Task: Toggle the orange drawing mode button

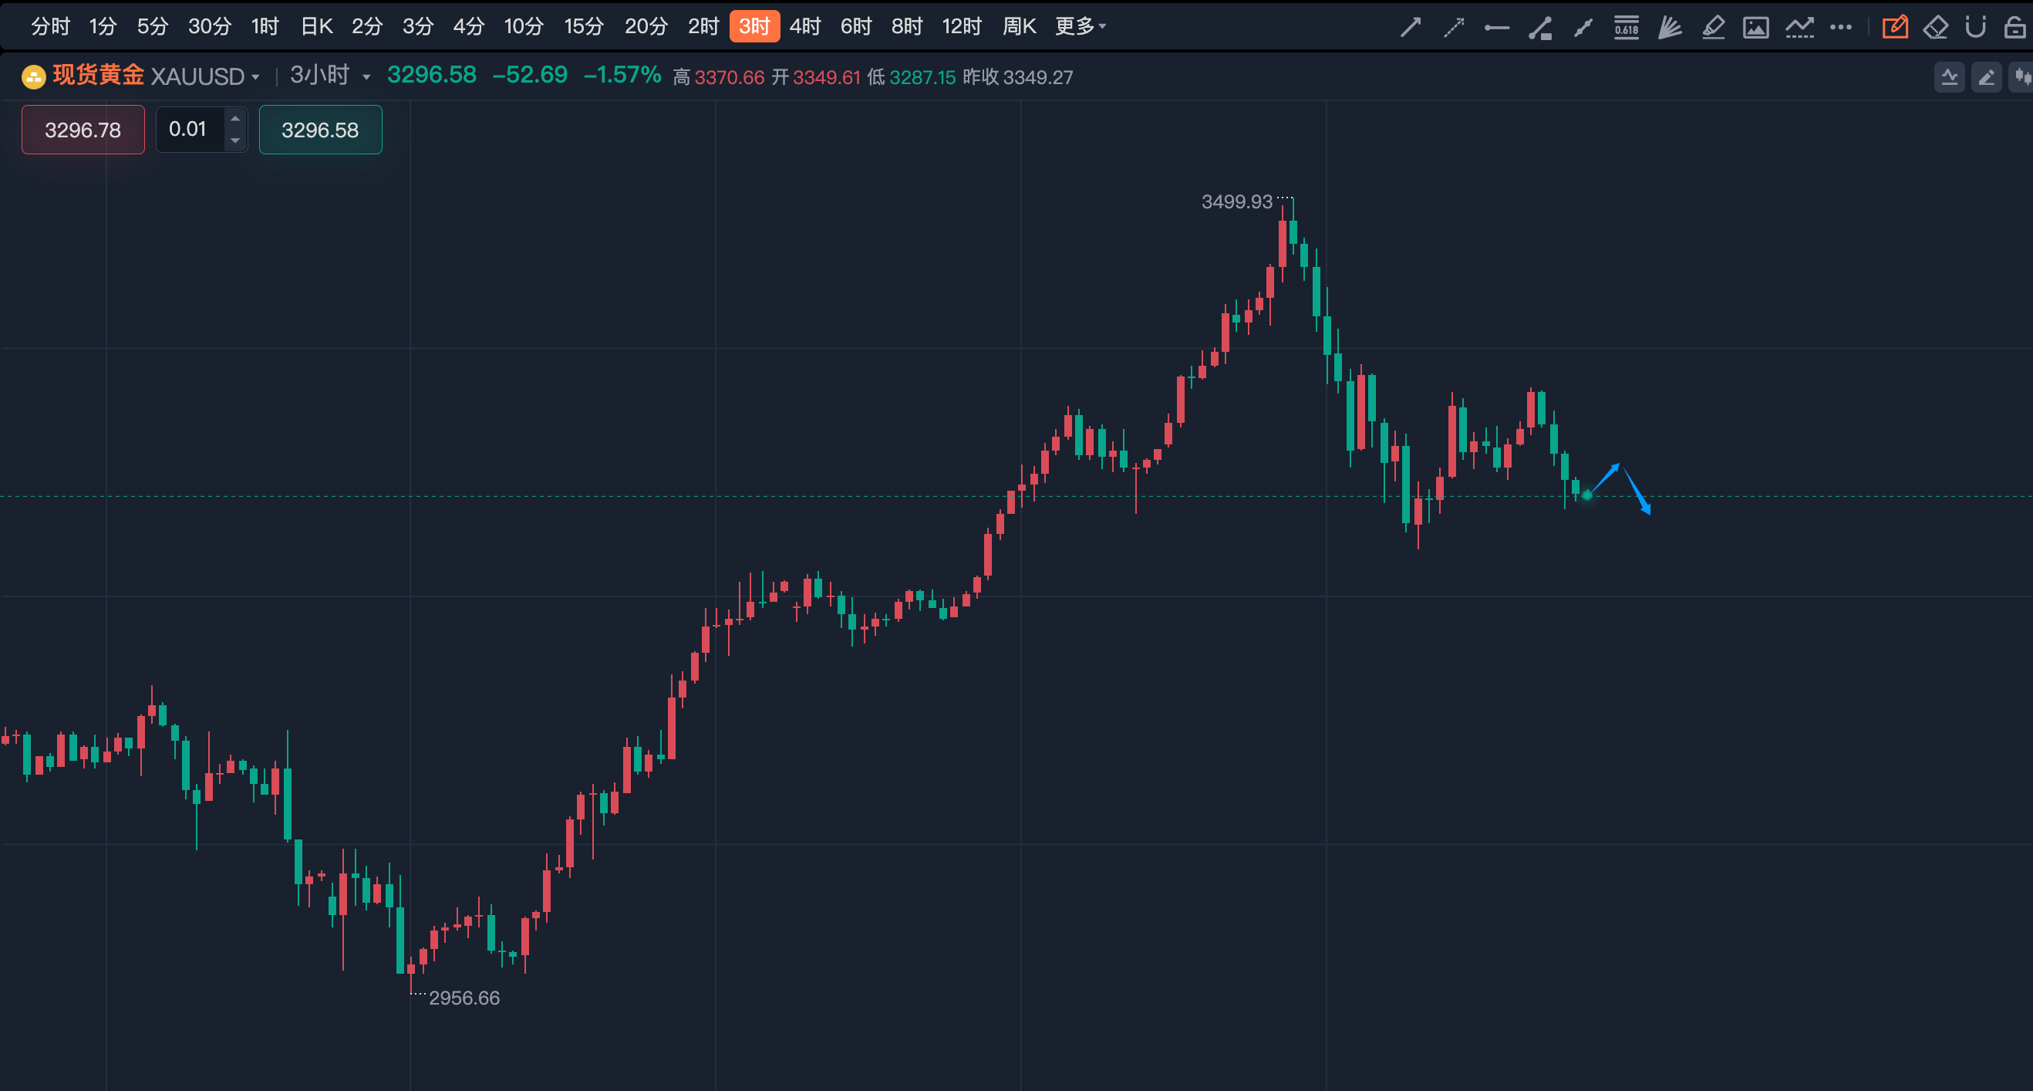Action: tap(1894, 28)
